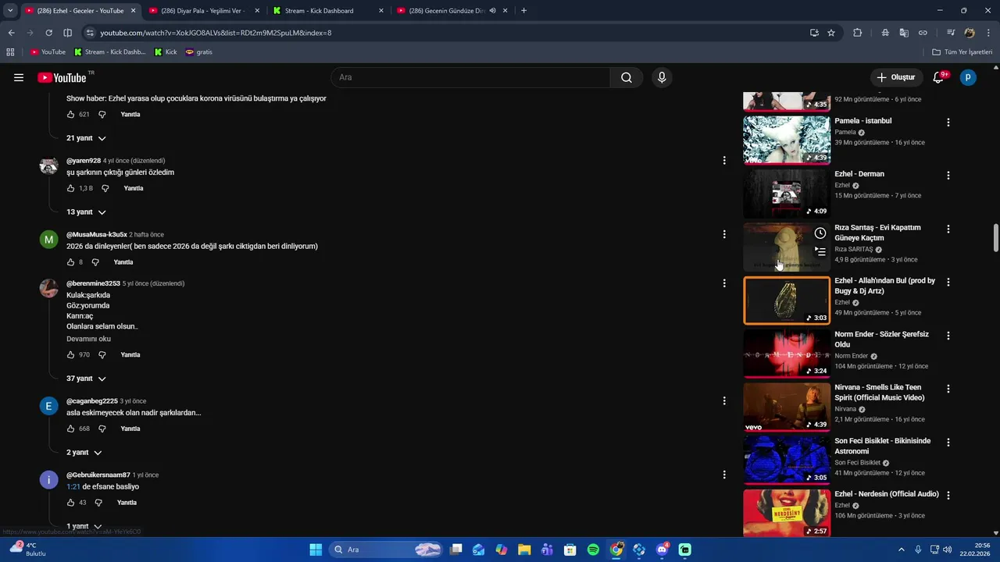Like the comment by @yaren928
The image size is (1000, 562).
click(71, 188)
